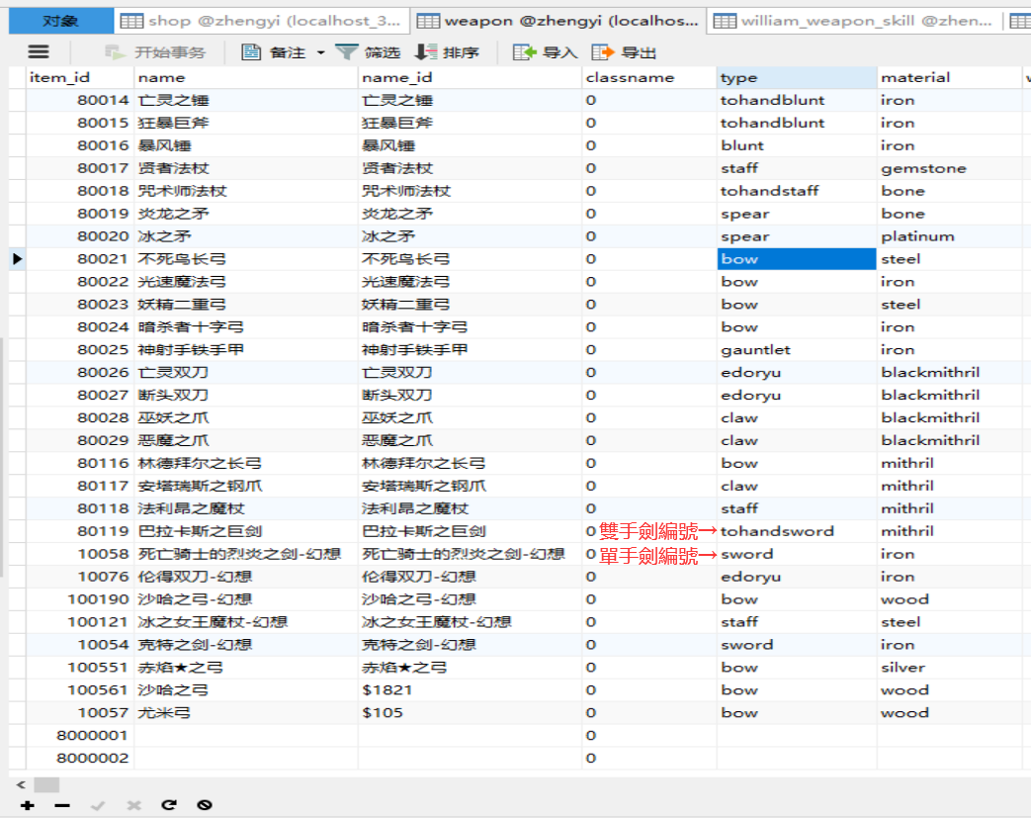Click material cell silver
This screenshot has height=818, width=1031.
pyautogui.click(x=950, y=668)
